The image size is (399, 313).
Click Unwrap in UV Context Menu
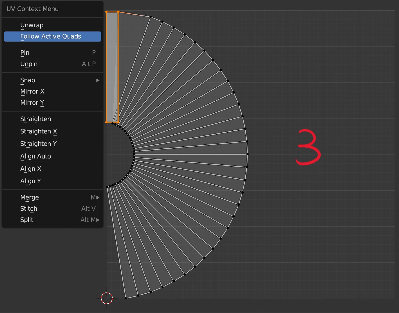point(32,25)
